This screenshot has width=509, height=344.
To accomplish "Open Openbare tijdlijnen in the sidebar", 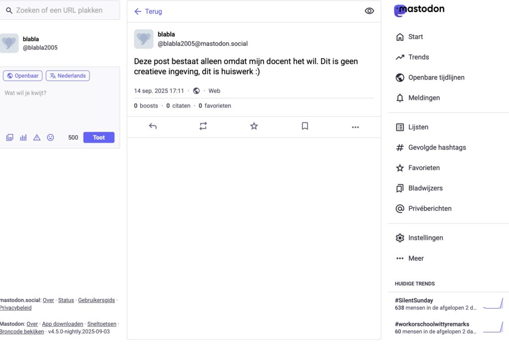I will 436,78.
